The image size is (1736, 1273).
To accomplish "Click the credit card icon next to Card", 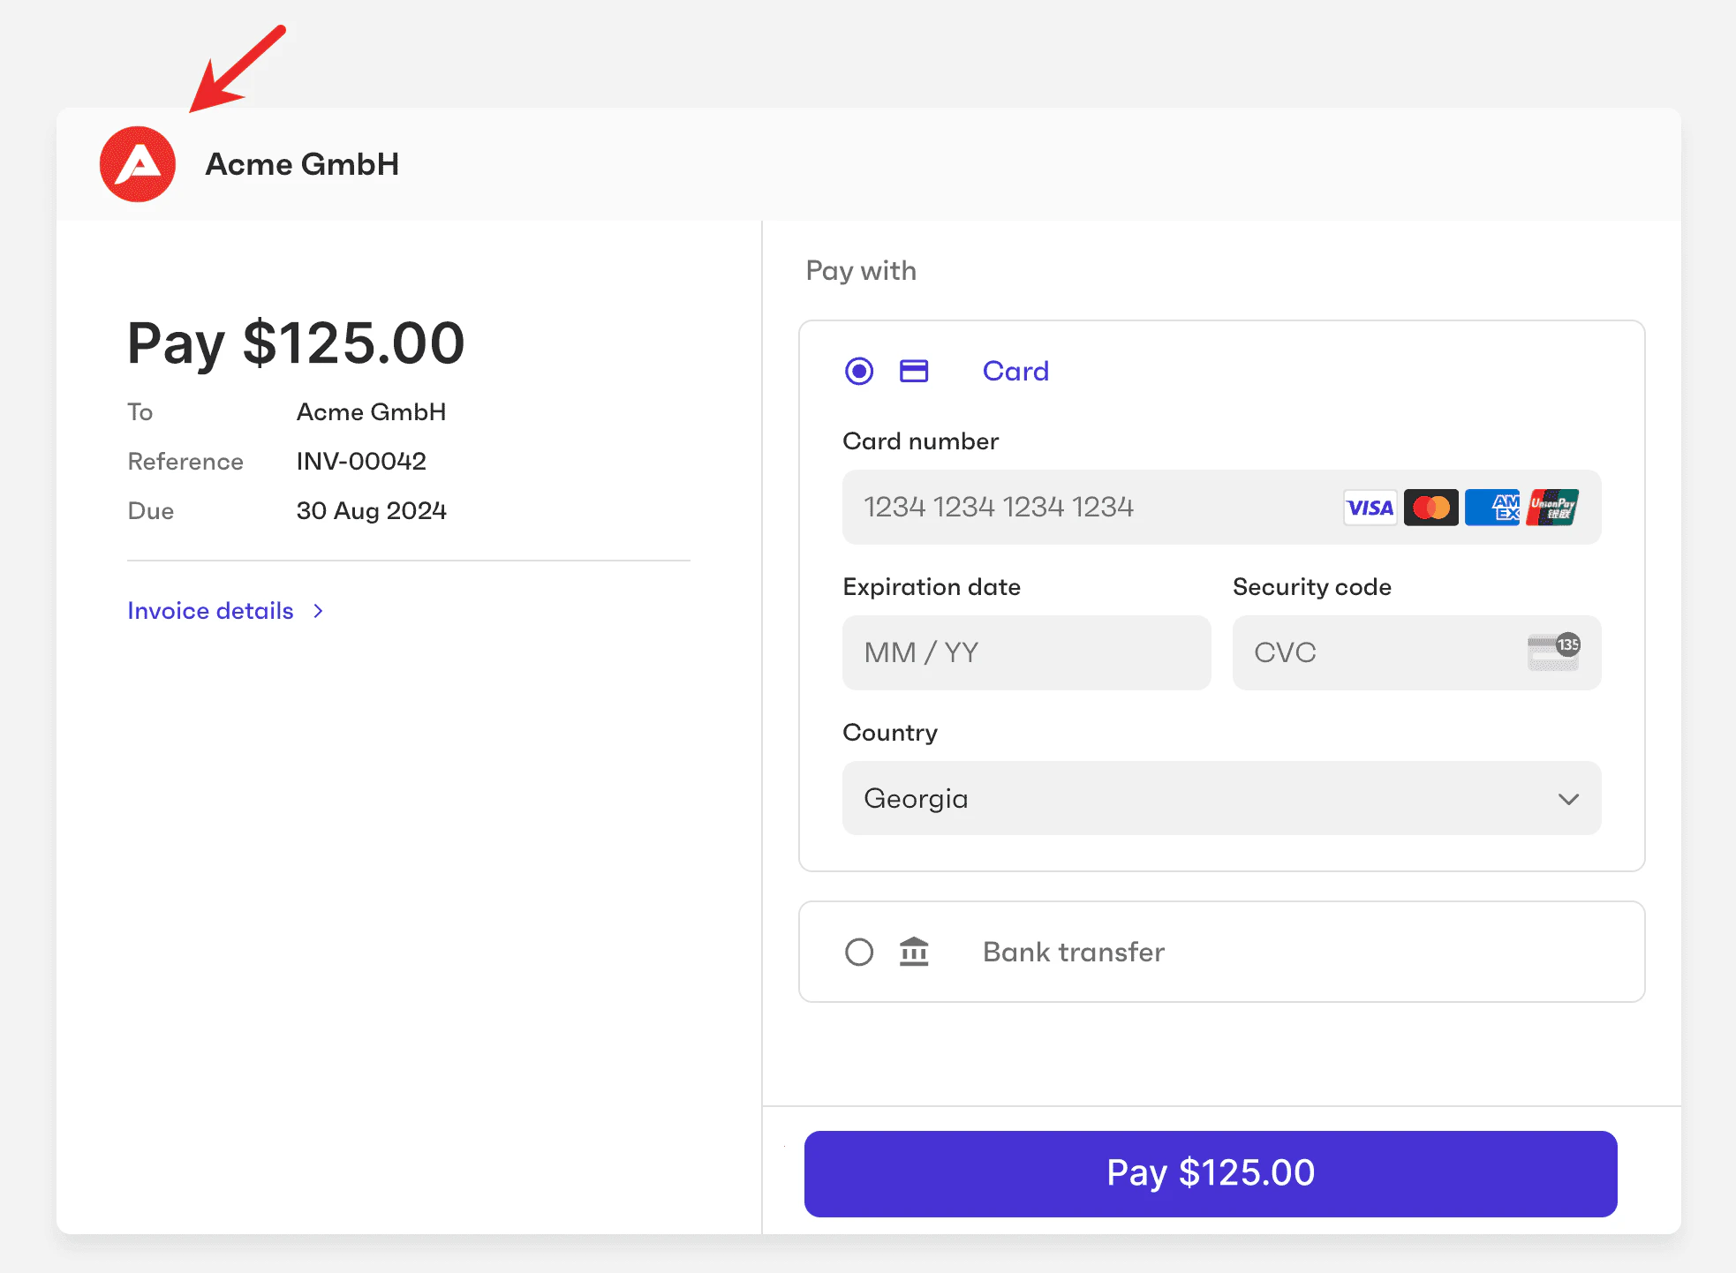I will (x=914, y=371).
